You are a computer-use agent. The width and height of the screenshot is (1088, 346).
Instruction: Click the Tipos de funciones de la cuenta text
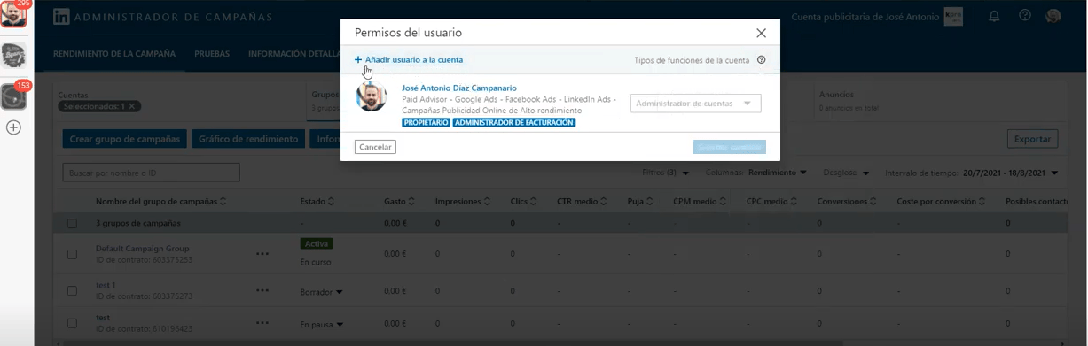[692, 60]
